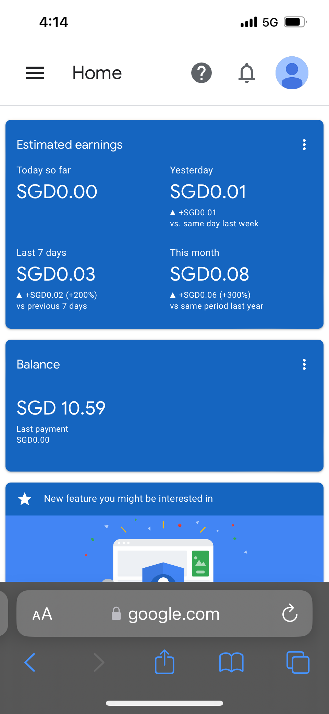Open Safari reader text size AA
This screenshot has height=714, width=329.
pyautogui.click(x=42, y=614)
